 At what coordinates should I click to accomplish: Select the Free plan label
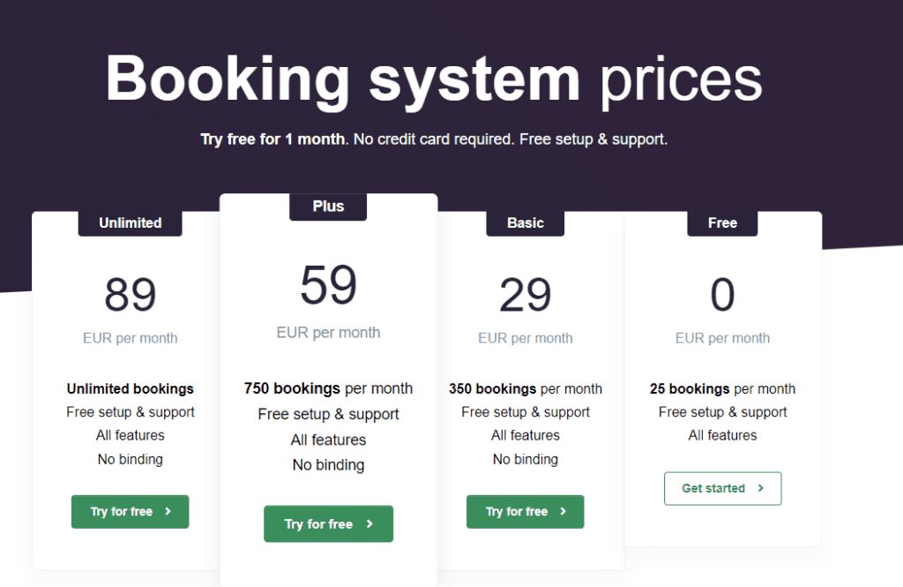[x=723, y=222]
